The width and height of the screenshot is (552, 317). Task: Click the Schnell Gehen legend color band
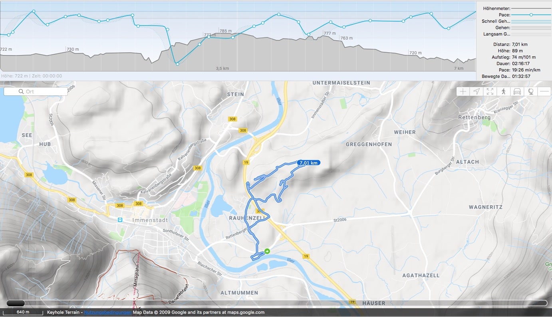pyautogui.click(x=531, y=21)
